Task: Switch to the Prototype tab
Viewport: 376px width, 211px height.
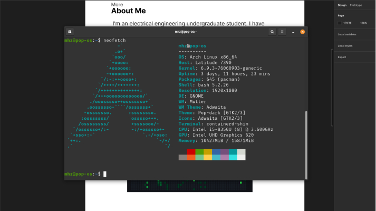Action: [x=356, y=5]
